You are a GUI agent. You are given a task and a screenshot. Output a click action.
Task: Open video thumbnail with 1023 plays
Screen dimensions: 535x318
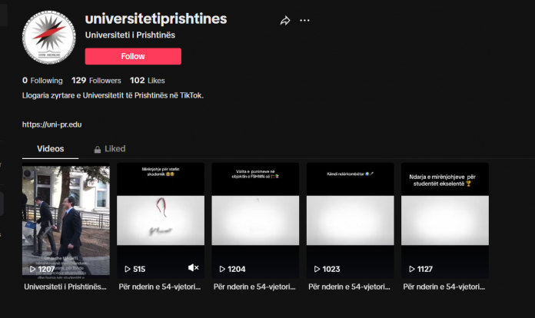pos(350,220)
